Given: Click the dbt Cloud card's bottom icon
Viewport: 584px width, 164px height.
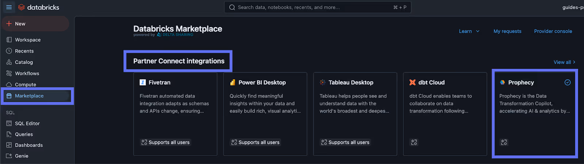Looking at the screenshot, I should click(x=414, y=143).
